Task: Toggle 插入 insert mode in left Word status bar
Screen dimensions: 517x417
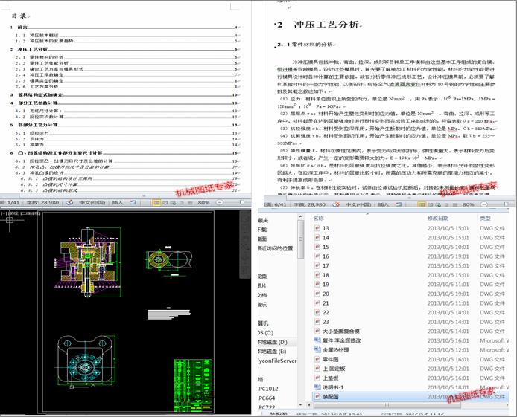Action: pyautogui.click(x=118, y=203)
